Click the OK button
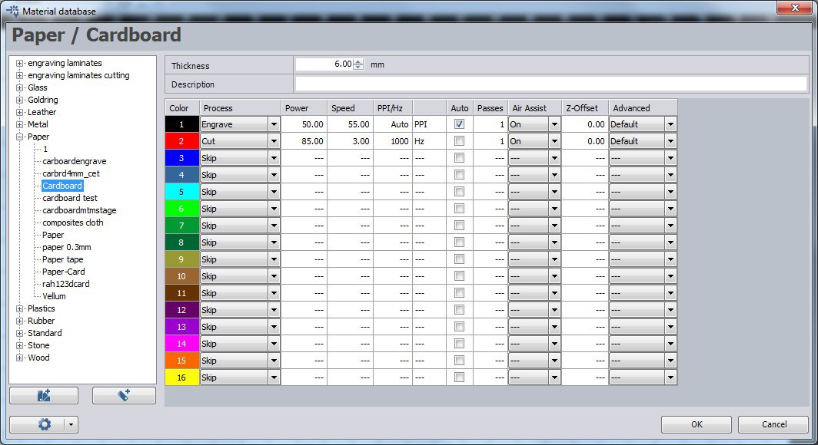 point(696,424)
